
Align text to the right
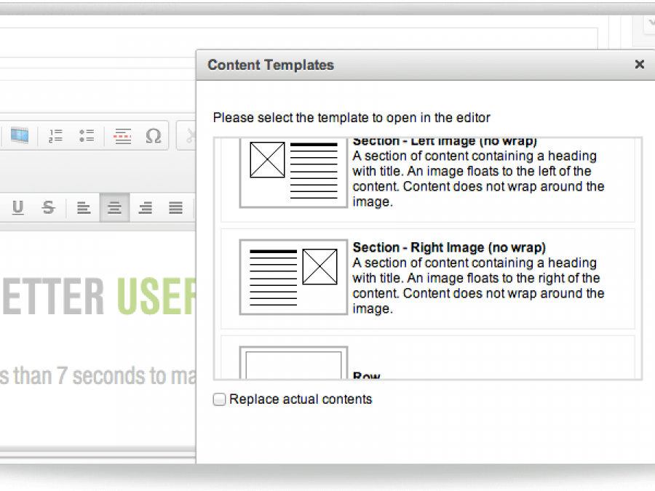145,208
